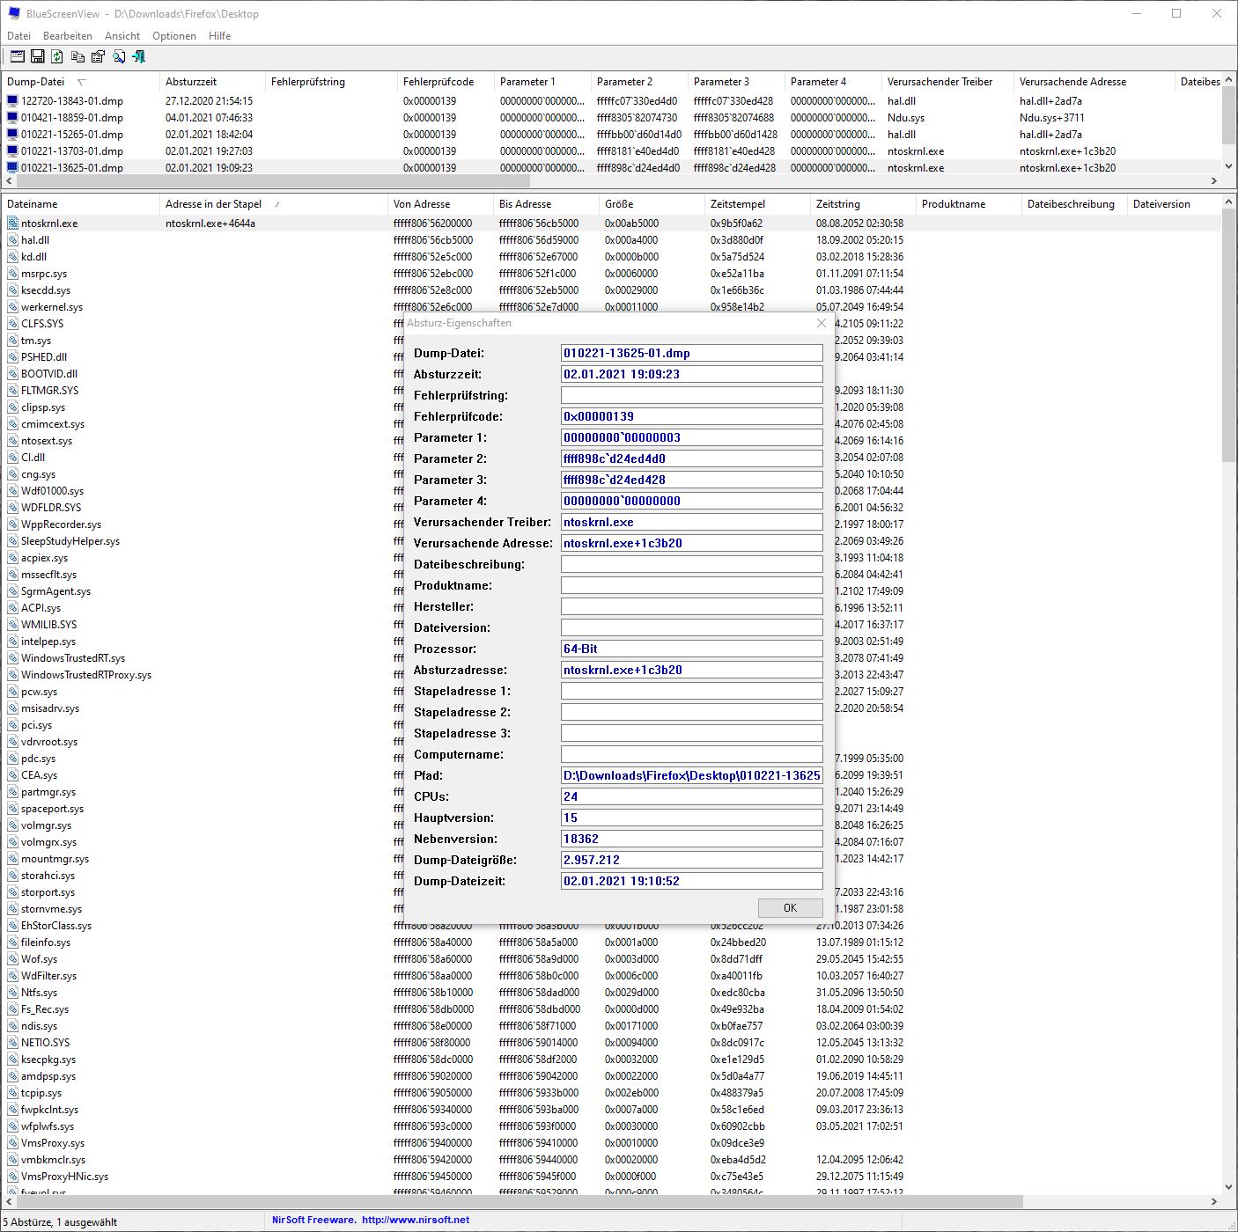
Task: Sort lower list by Dateiname header
Action: (80, 203)
